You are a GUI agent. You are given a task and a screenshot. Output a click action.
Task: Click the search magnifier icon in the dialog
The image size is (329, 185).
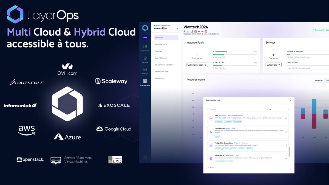point(210,110)
